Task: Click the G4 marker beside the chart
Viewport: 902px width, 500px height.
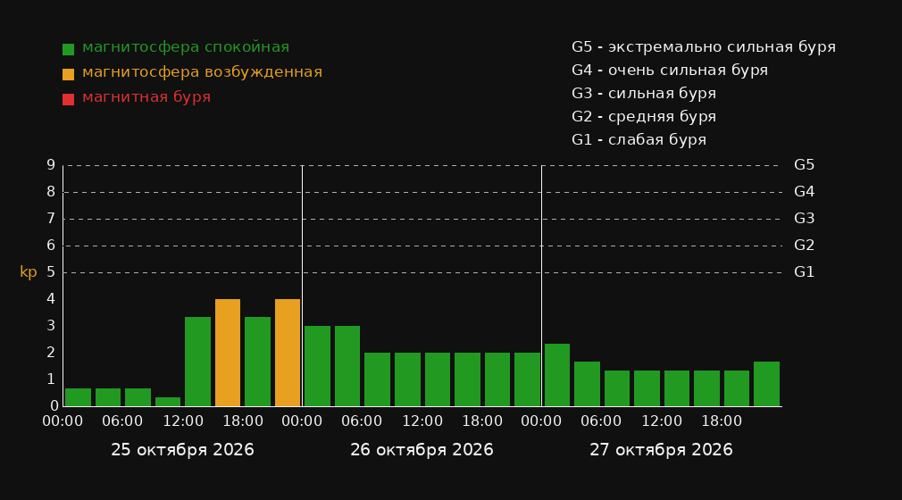Action: 804,192
